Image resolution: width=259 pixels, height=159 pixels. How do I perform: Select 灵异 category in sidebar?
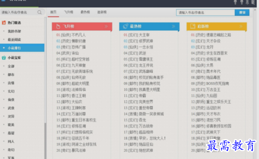(11, 116)
